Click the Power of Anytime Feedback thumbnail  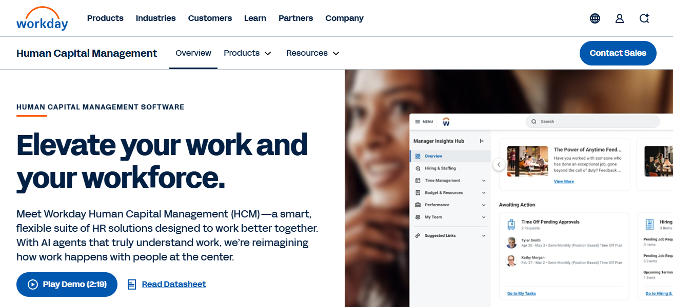coord(528,161)
